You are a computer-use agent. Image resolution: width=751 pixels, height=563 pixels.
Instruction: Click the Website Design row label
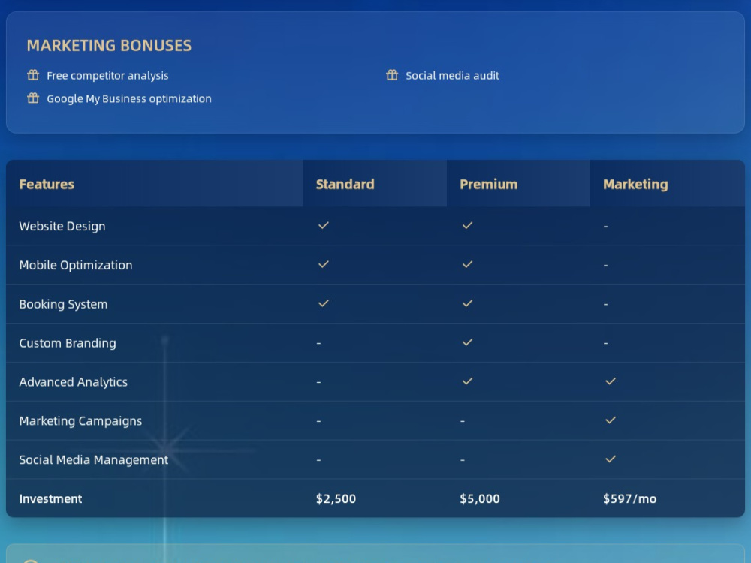pyautogui.click(x=62, y=227)
